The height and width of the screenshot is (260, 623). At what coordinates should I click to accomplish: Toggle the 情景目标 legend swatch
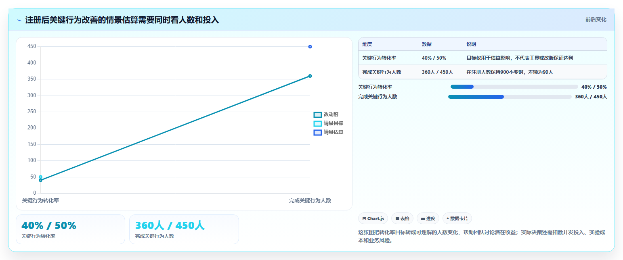click(318, 123)
